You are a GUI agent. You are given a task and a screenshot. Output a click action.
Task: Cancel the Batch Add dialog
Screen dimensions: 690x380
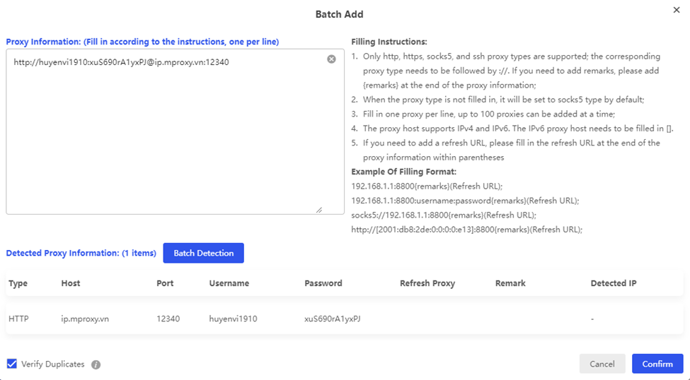click(602, 364)
